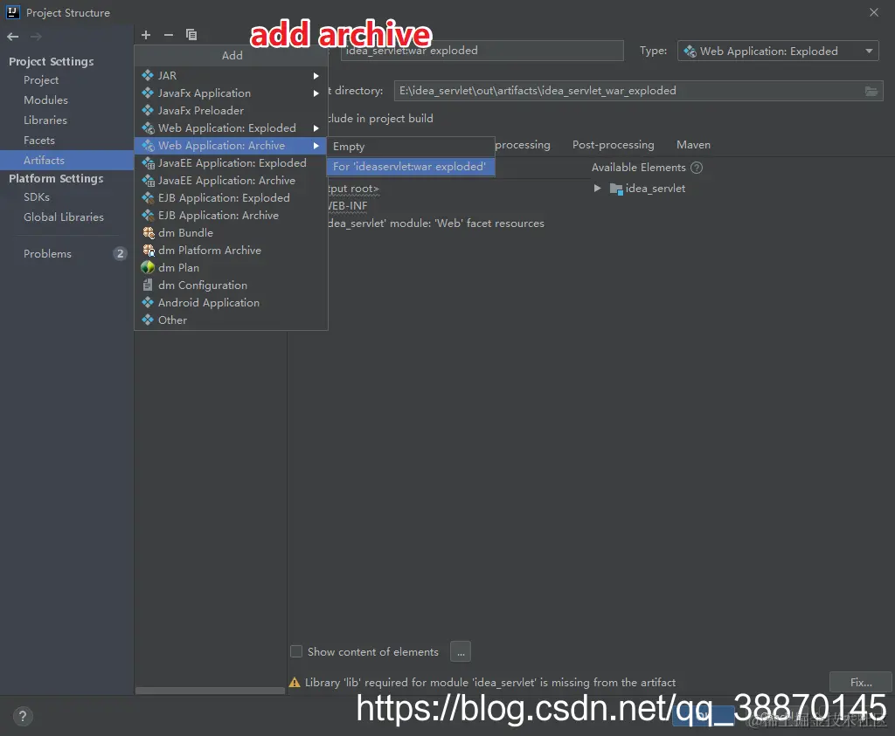Open Project settings section
The height and width of the screenshot is (736, 895).
[41, 80]
